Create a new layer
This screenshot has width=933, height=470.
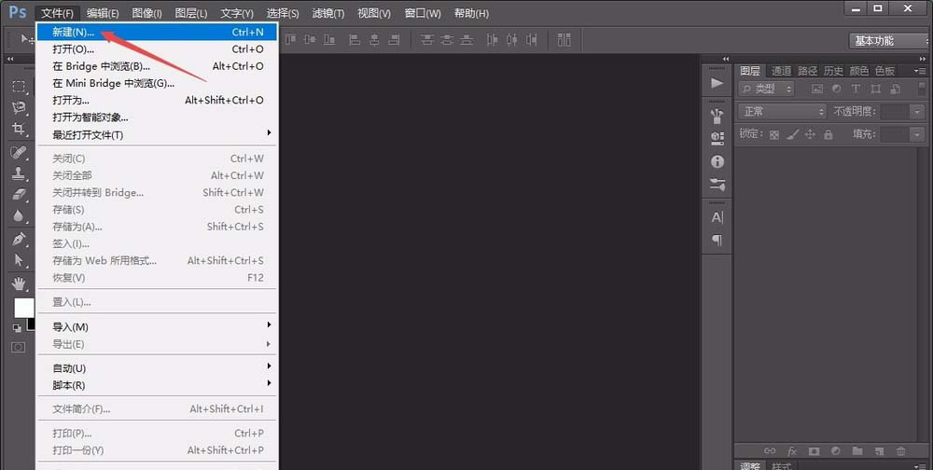(x=880, y=451)
